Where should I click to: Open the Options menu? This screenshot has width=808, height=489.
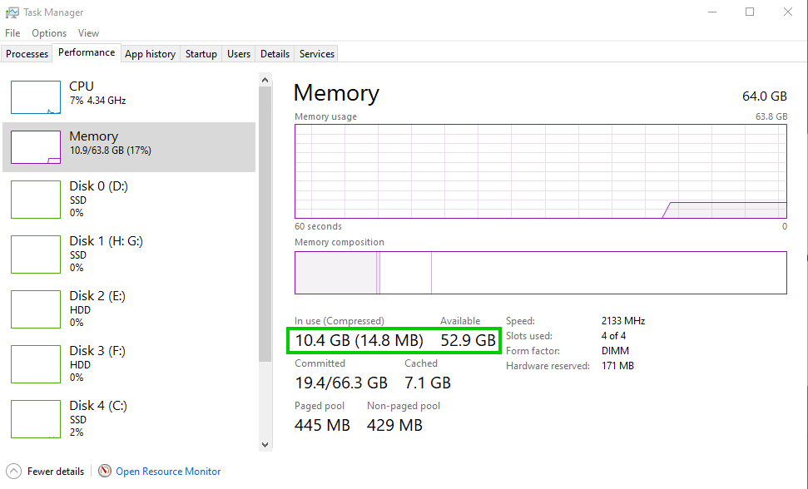[48, 32]
